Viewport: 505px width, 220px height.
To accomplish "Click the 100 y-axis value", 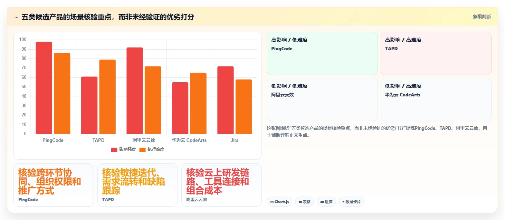I will click(x=23, y=40).
